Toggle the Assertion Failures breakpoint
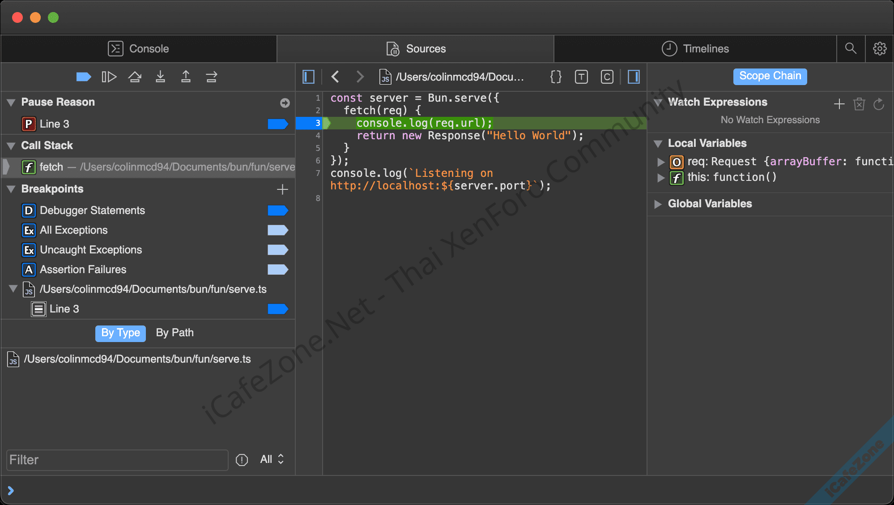 click(277, 270)
